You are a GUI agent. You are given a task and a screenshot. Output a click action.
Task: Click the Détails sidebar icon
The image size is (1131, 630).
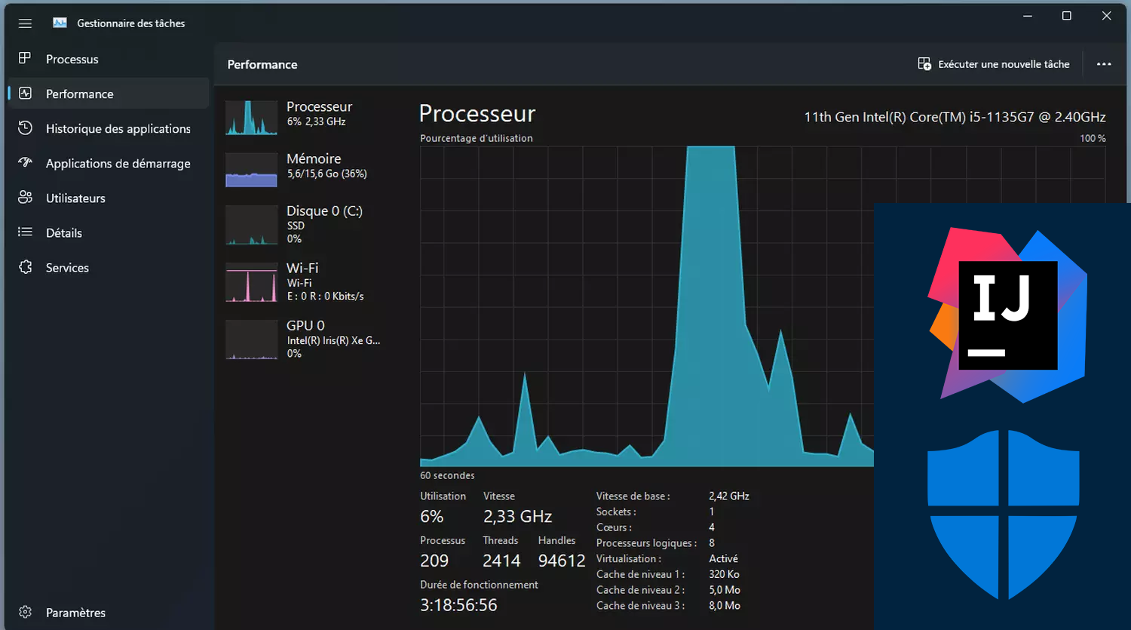click(x=25, y=232)
